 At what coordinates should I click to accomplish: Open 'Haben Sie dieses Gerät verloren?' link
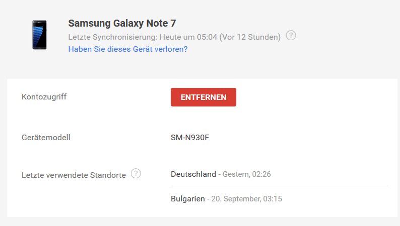click(128, 49)
